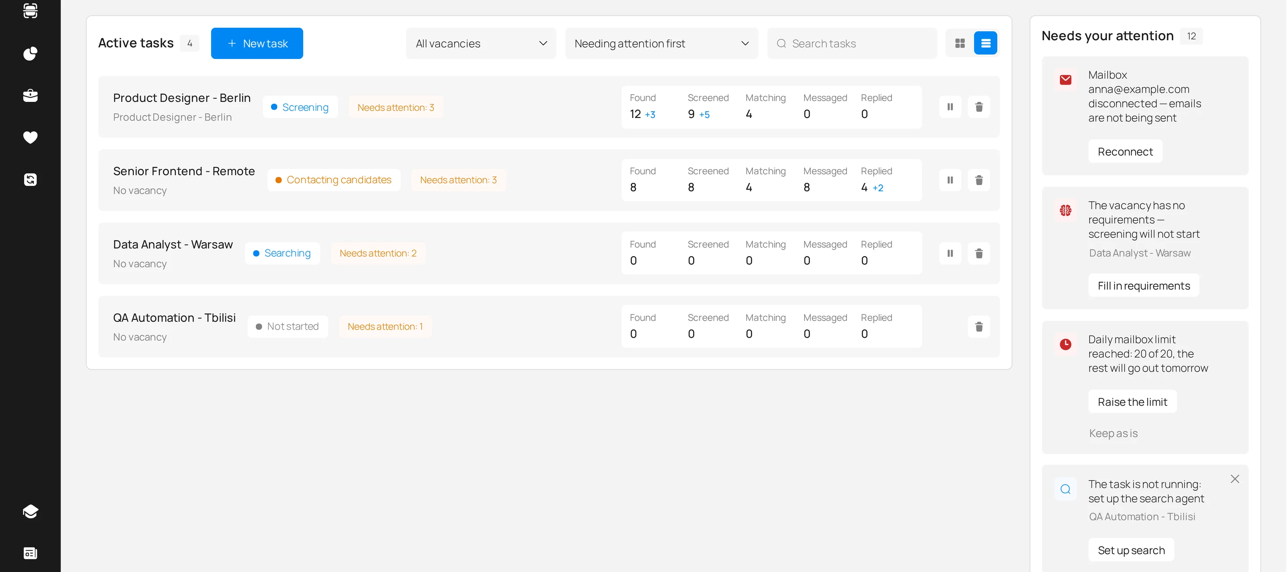Open the sync refresh sidebar icon
Image resolution: width=1288 pixels, height=572 pixels.
30,180
